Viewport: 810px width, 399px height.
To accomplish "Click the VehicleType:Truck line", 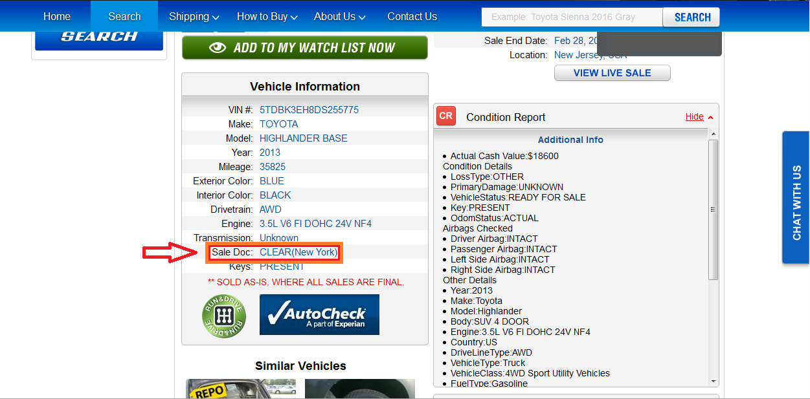I will point(488,363).
